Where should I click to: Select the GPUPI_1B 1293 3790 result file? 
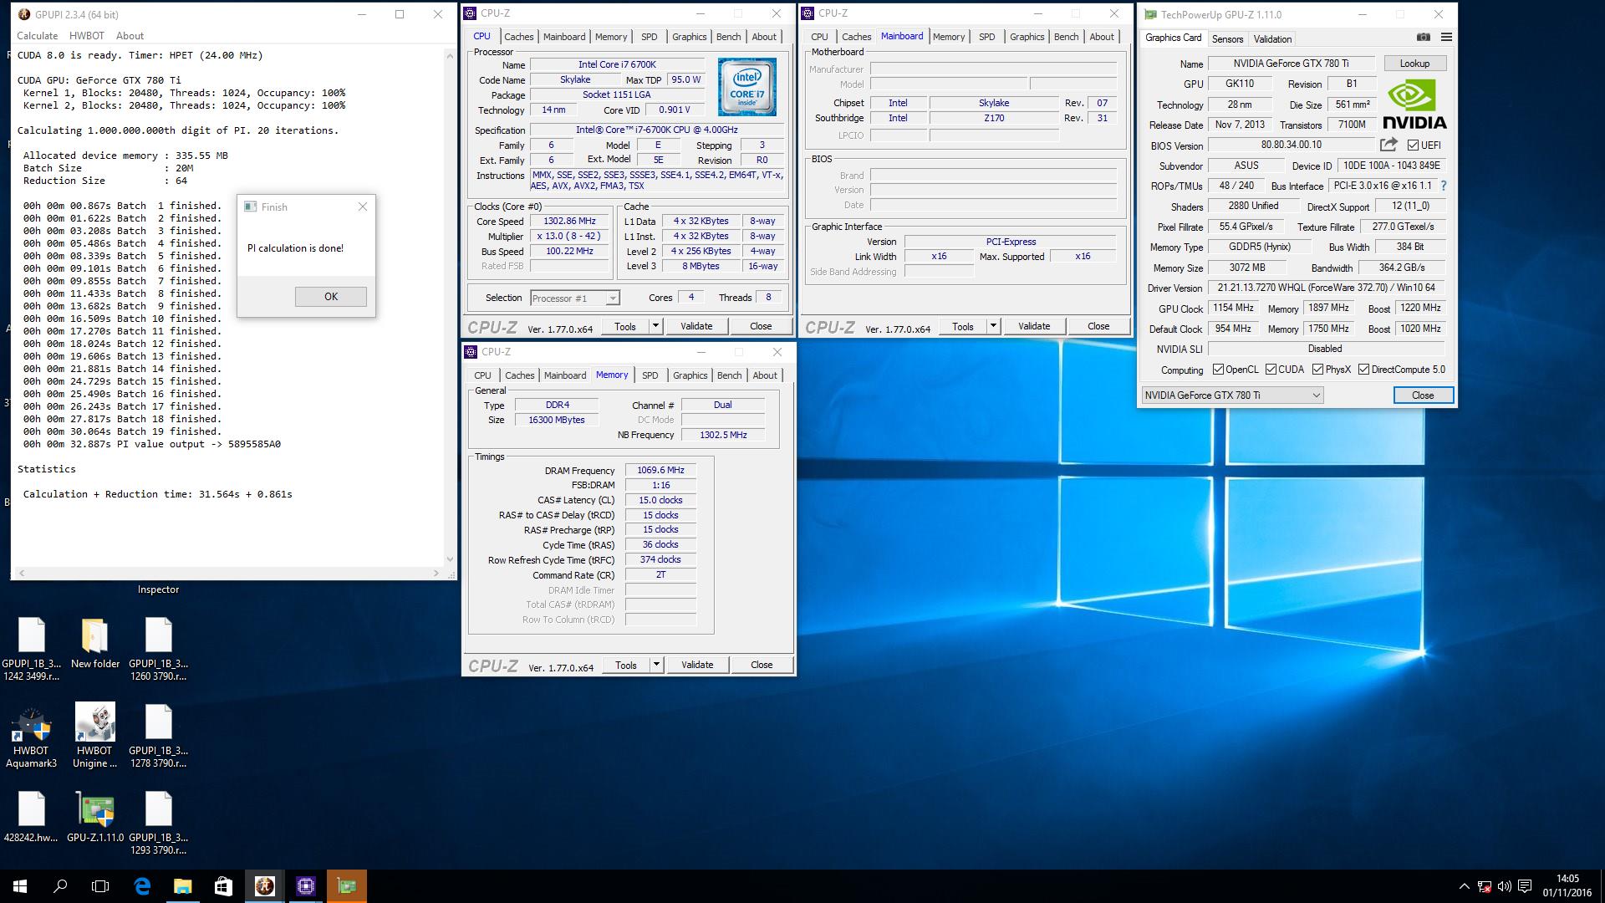[158, 824]
